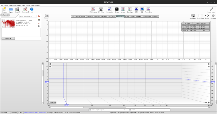Open the RTA analyzer window
Viewport: 217px width, 114px height.
(x=136, y=9)
